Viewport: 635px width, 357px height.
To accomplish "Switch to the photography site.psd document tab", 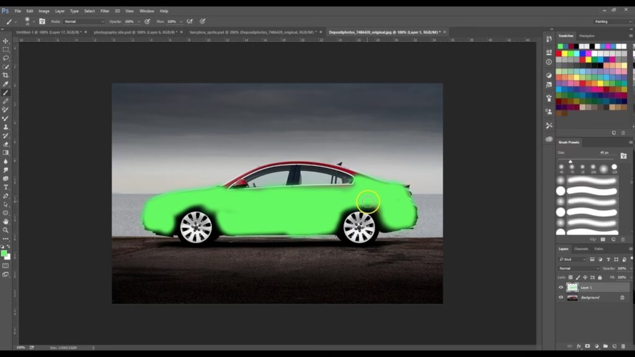I will (x=135, y=32).
